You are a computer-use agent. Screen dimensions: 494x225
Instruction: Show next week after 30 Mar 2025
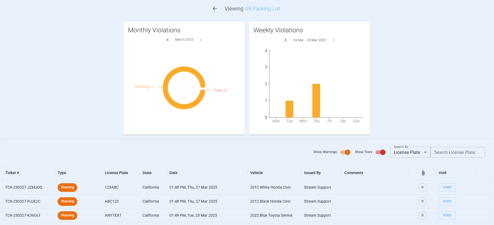tap(334, 40)
